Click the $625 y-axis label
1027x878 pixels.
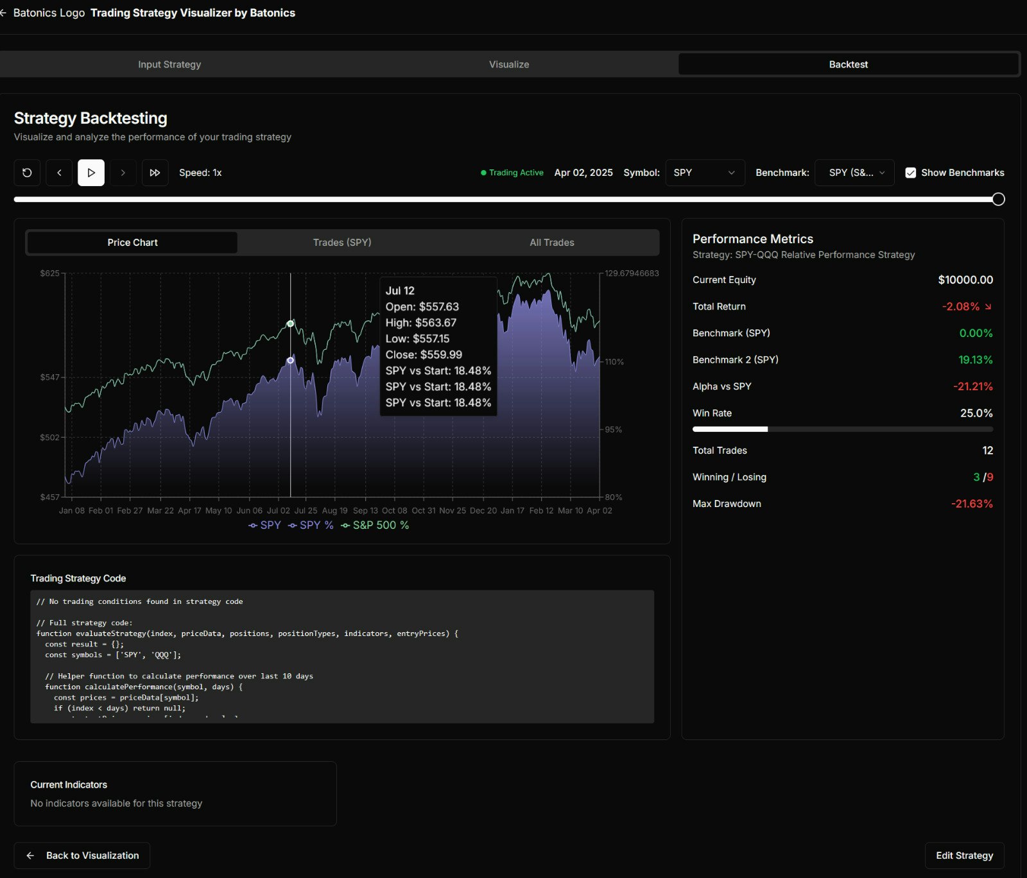pos(49,273)
